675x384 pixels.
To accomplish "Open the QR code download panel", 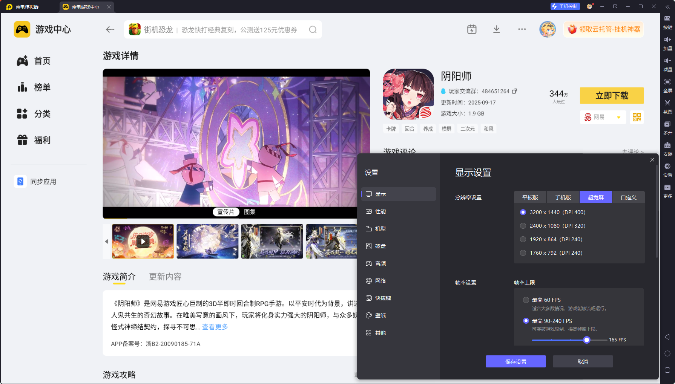I will [637, 117].
